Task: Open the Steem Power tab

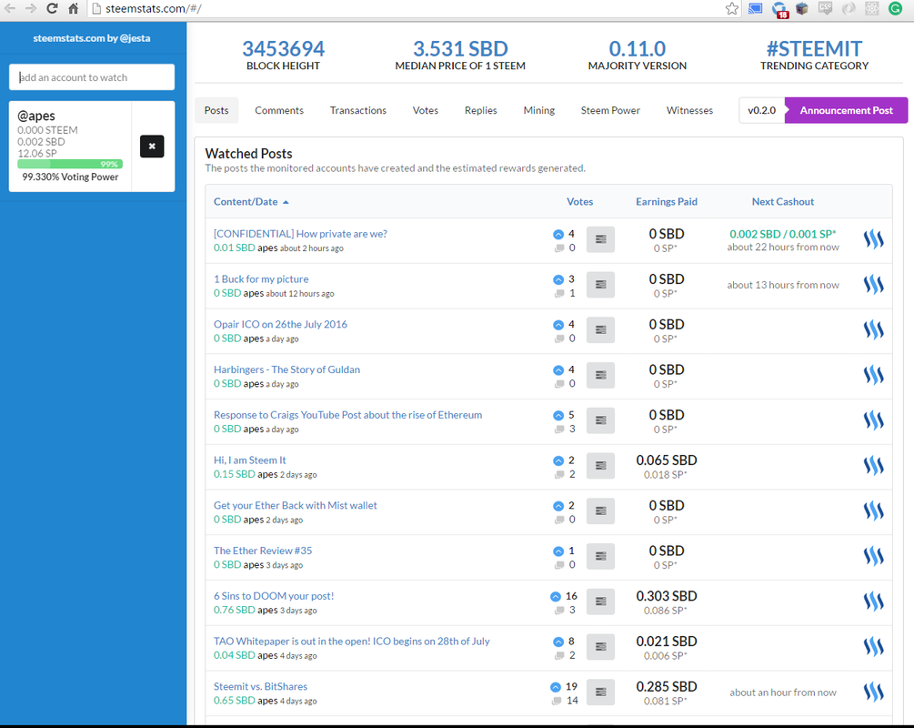Action: [610, 110]
